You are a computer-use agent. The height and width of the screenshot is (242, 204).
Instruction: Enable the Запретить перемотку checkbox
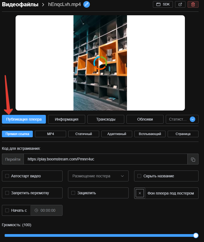coord(7,193)
